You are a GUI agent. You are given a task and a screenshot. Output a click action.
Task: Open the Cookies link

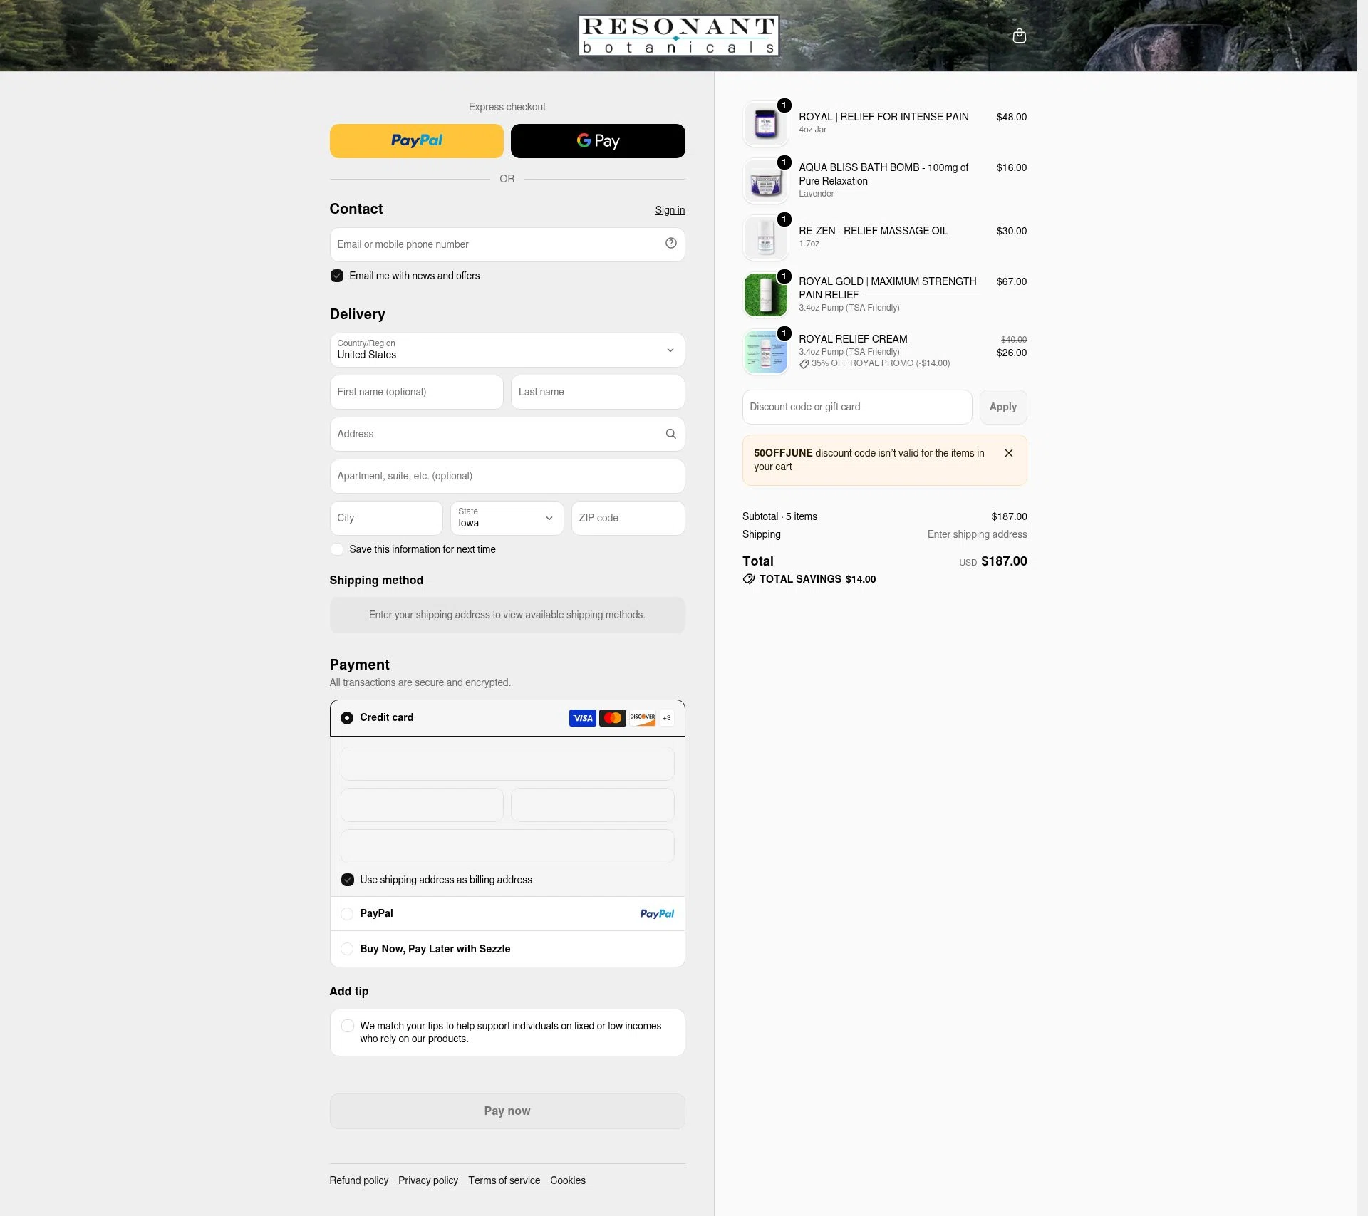pyautogui.click(x=568, y=1180)
